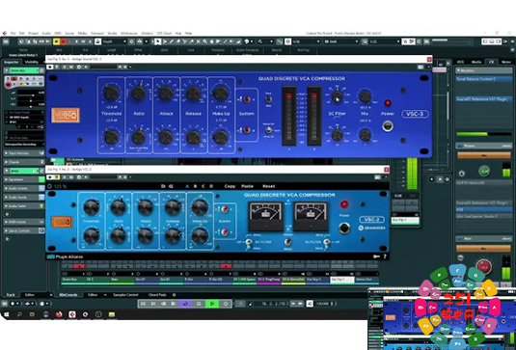The height and width of the screenshot is (350, 516).
Task: Open the color palette tool dropdown
Action: pyautogui.click(x=248, y=41)
